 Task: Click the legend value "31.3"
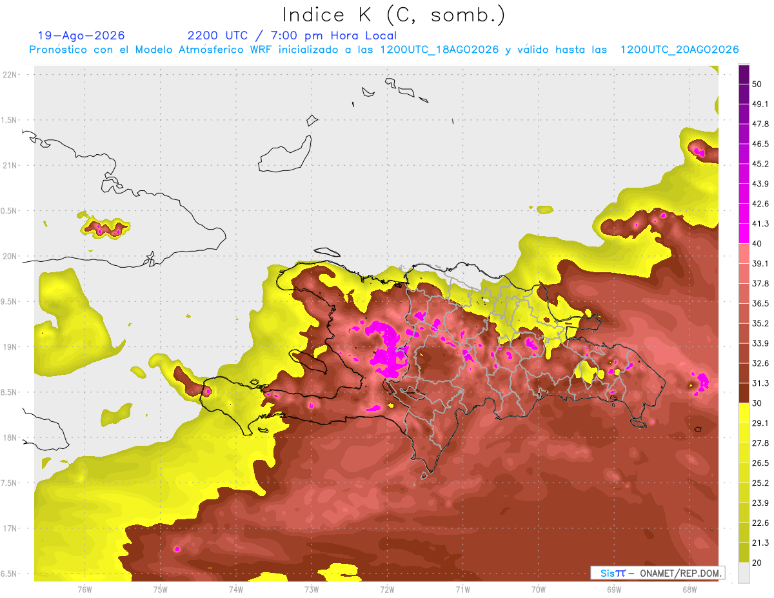760,383
